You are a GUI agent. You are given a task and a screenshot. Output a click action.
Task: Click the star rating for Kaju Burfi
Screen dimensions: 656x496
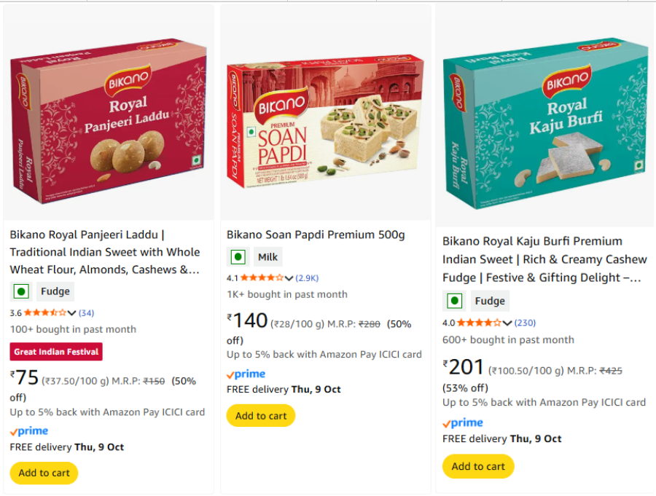click(x=480, y=323)
